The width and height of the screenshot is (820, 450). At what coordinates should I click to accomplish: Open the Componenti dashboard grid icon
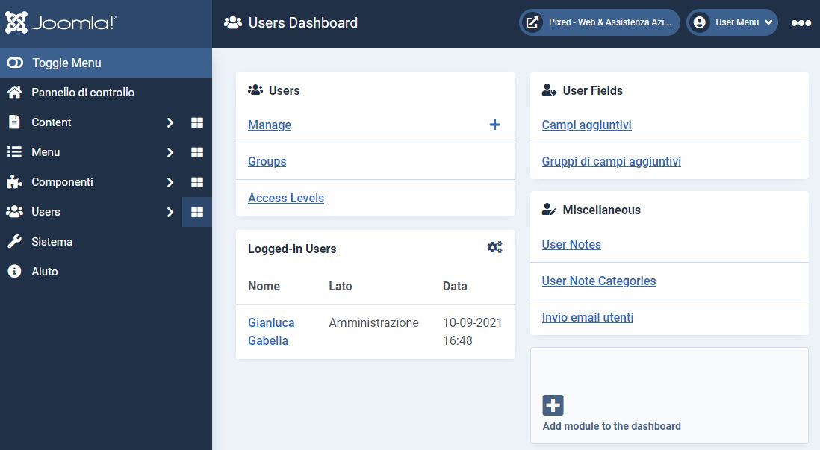point(197,181)
